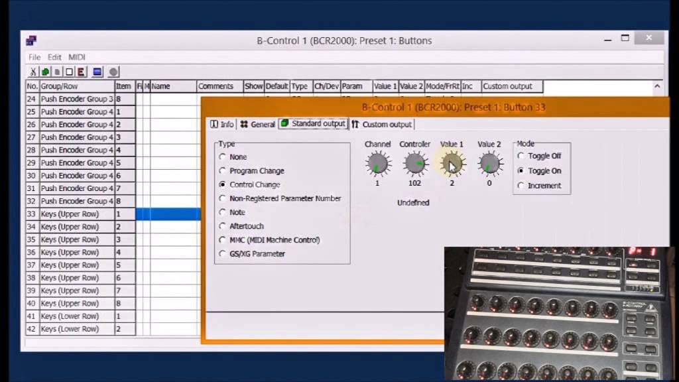Set mode to Toggle On
This screenshot has height=382, width=679.
coord(521,170)
